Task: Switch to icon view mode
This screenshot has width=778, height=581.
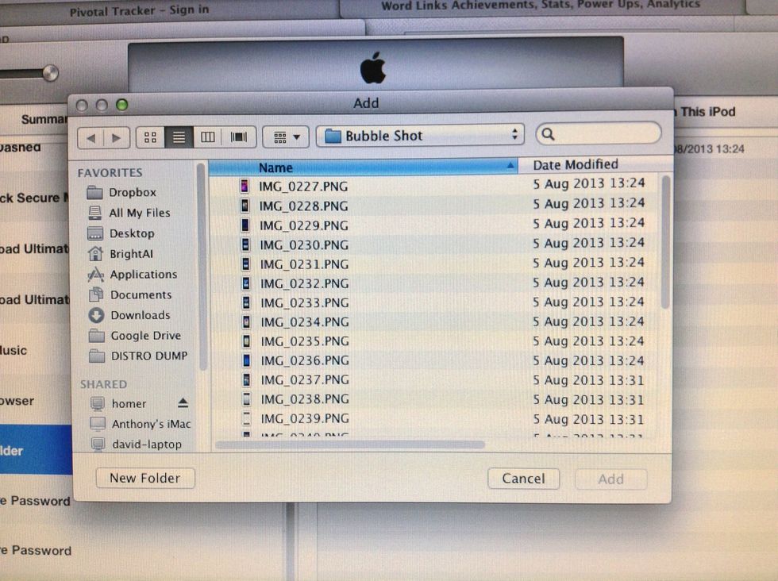Action: coord(149,137)
